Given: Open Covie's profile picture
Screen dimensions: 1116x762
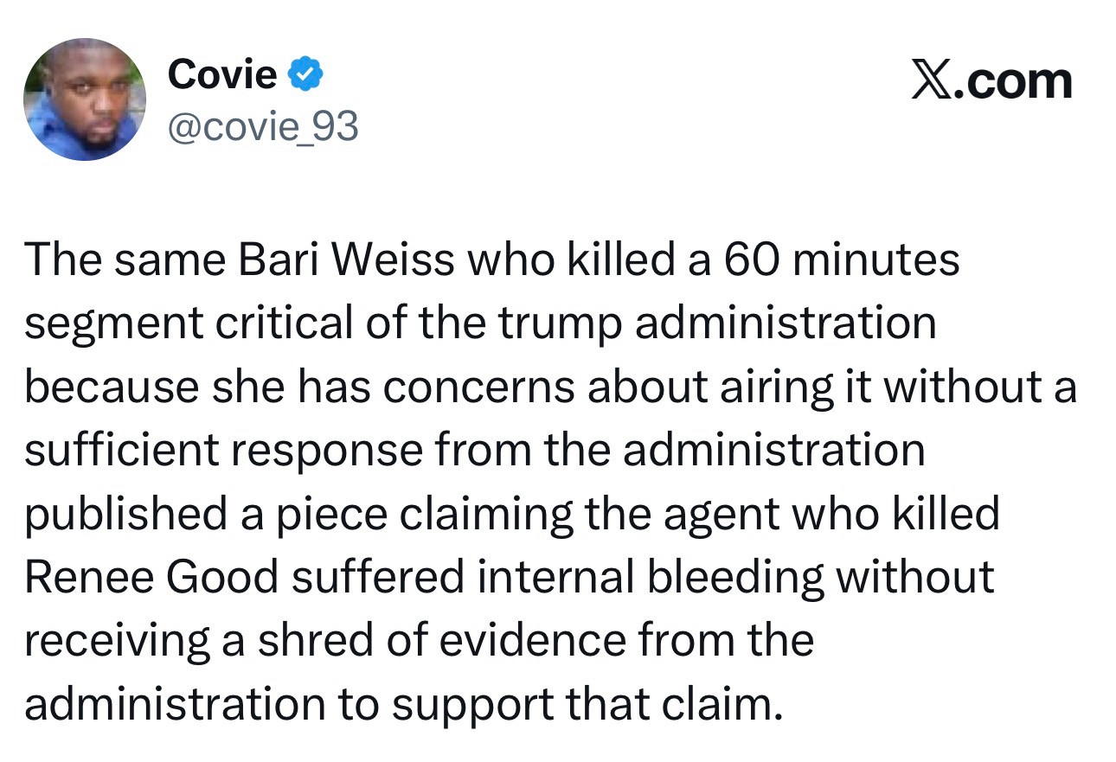Looking at the screenshot, I should pyautogui.click(x=85, y=99).
